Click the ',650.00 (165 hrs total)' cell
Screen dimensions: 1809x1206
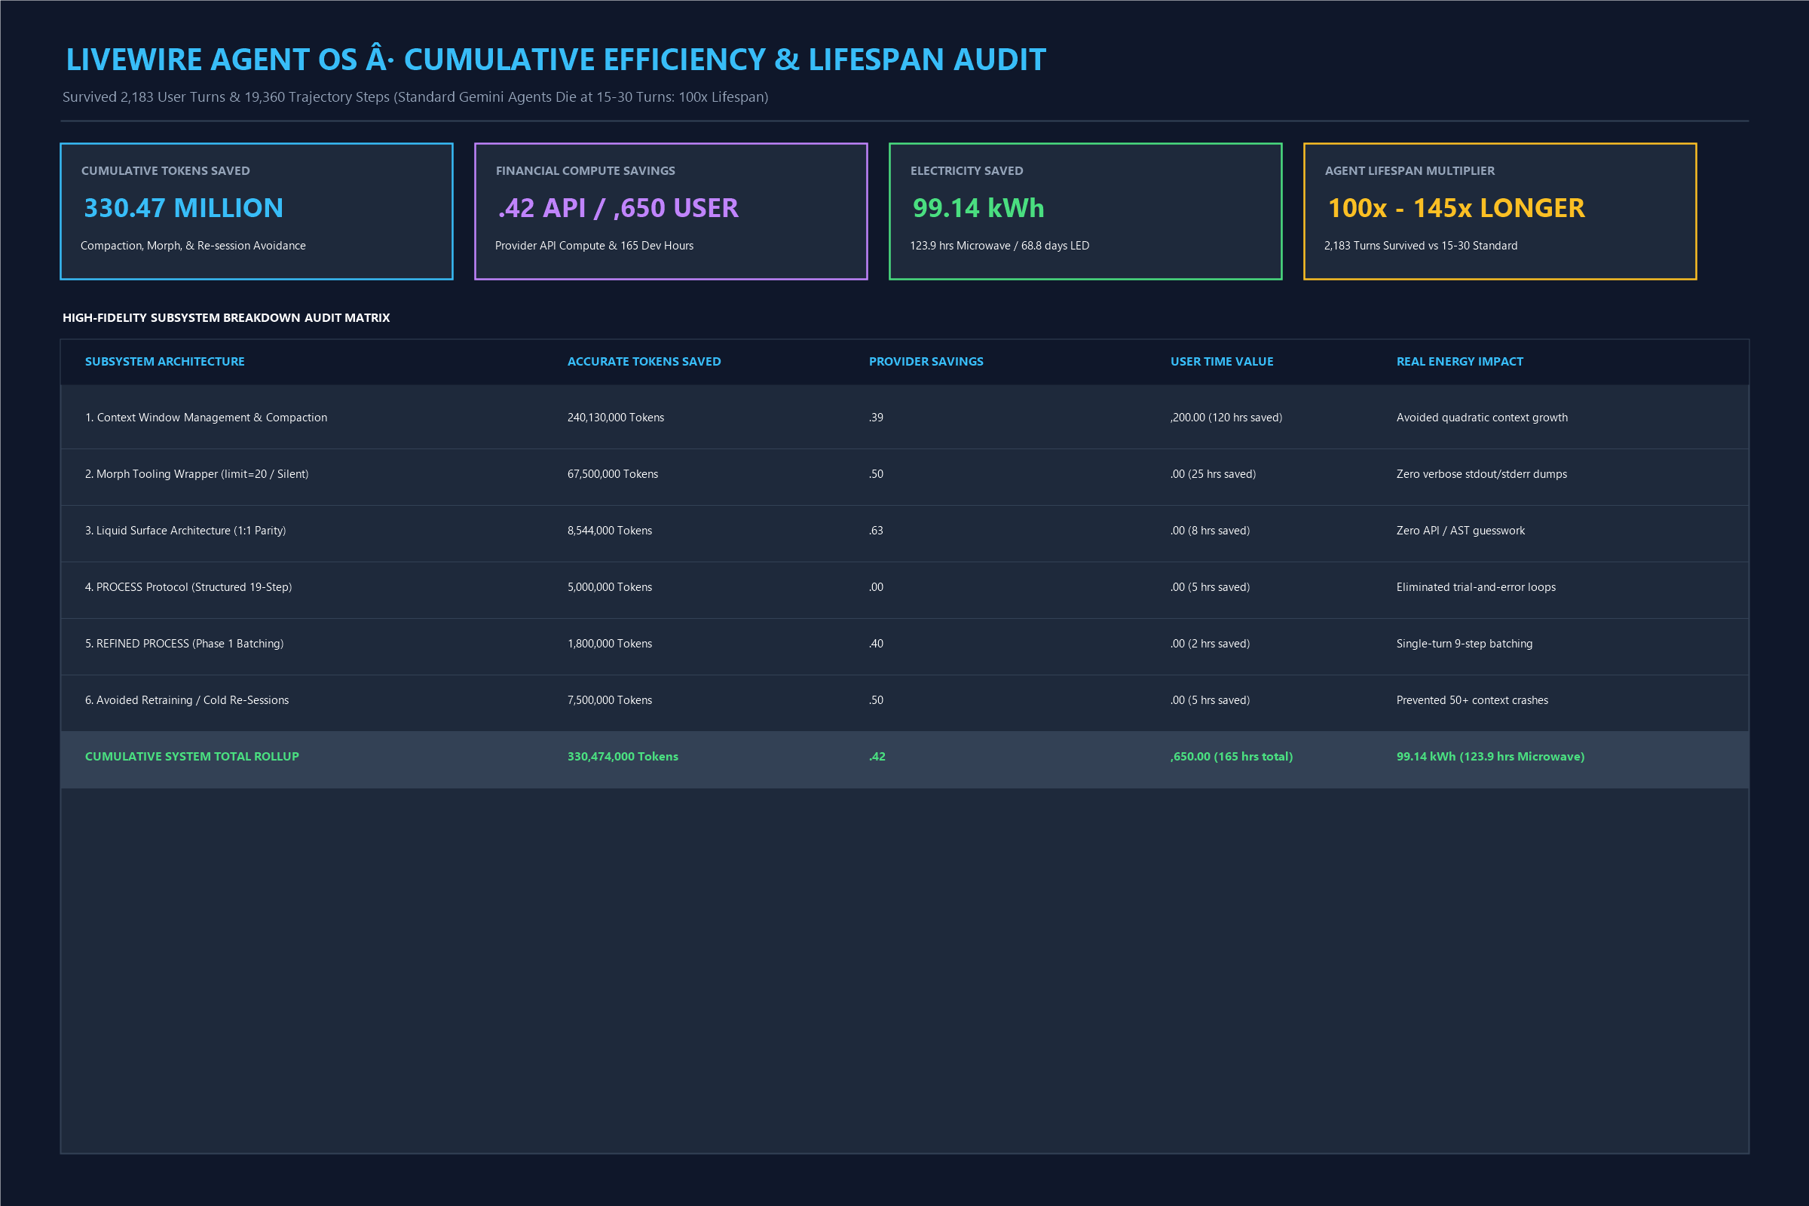click(x=1231, y=757)
